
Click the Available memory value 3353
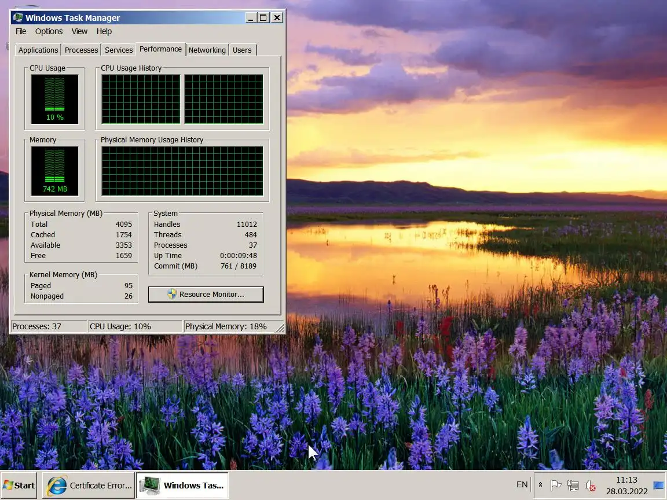click(123, 245)
